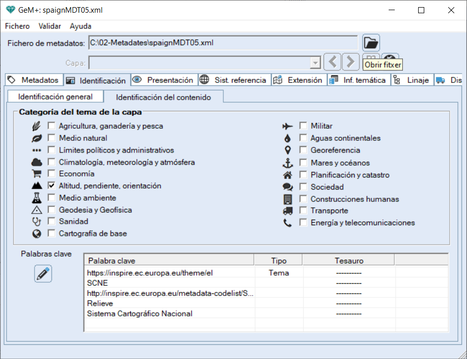The image size is (467, 359).
Task: Click the phone icon for Energía y telecomunicaciones
Action: click(x=288, y=223)
